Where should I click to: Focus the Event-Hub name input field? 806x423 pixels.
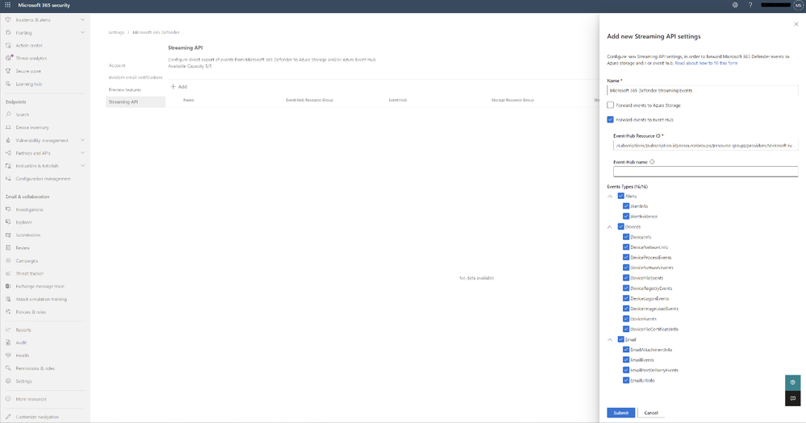pos(705,172)
